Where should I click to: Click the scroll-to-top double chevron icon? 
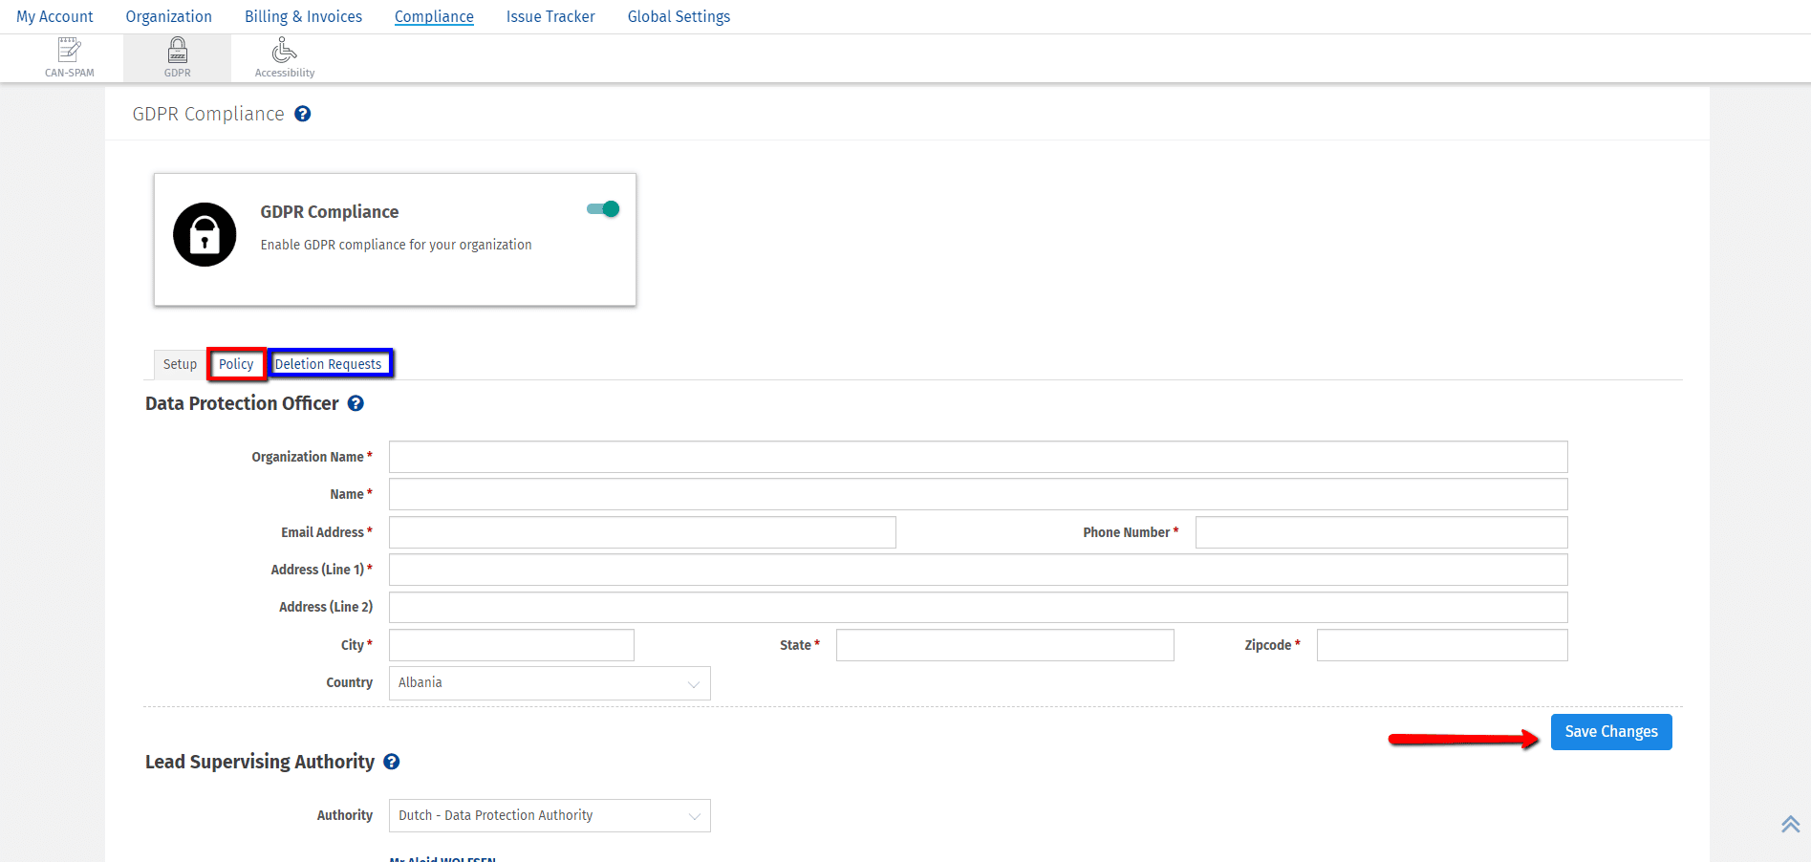pyautogui.click(x=1790, y=824)
